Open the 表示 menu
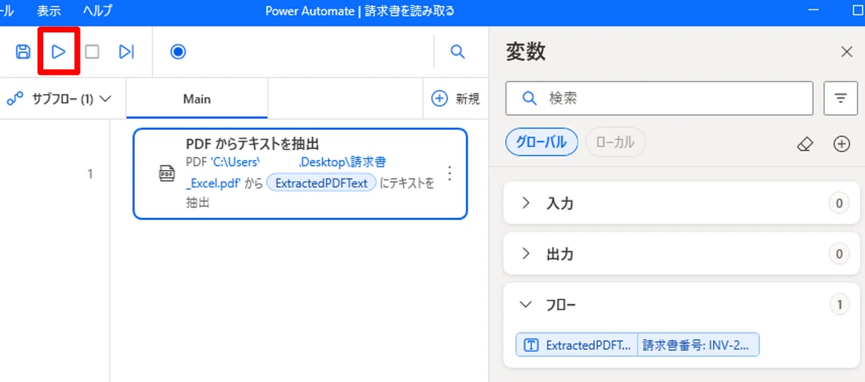The height and width of the screenshot is (382, 865). (49, 11)
